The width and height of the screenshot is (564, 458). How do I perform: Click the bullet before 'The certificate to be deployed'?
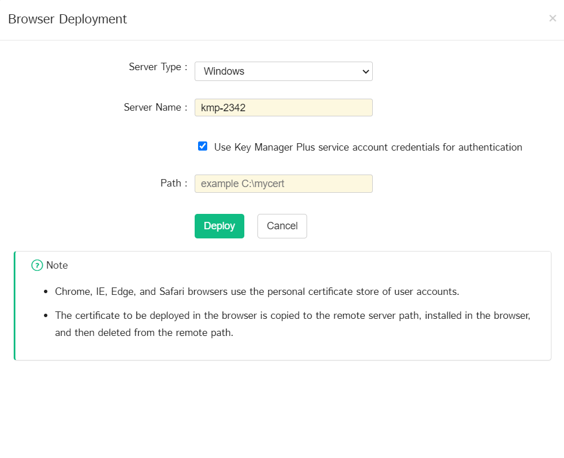click(45, 315)
